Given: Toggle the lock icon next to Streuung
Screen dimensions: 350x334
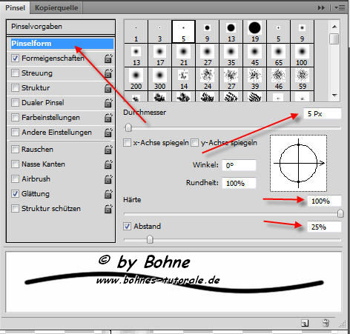Looking at the screenshot, I should point(108,73).
